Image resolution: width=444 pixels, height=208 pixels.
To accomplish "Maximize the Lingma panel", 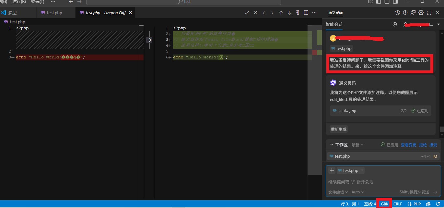I will (x=429, y=13).
